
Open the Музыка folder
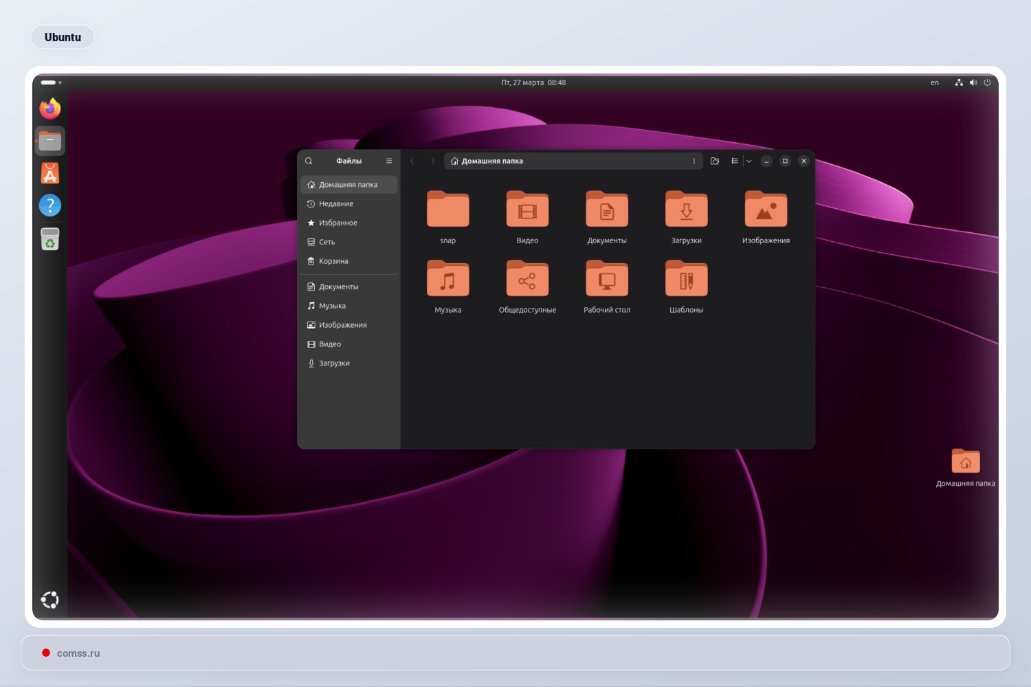point(447,279)
